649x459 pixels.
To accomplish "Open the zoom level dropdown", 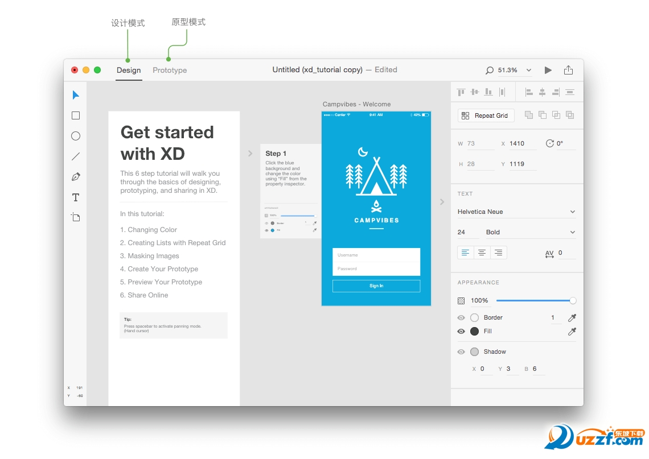I will [528, 71].
